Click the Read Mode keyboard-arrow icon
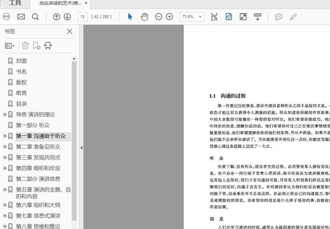Screen dimensions: 330x229 click(x=257, y=17)
